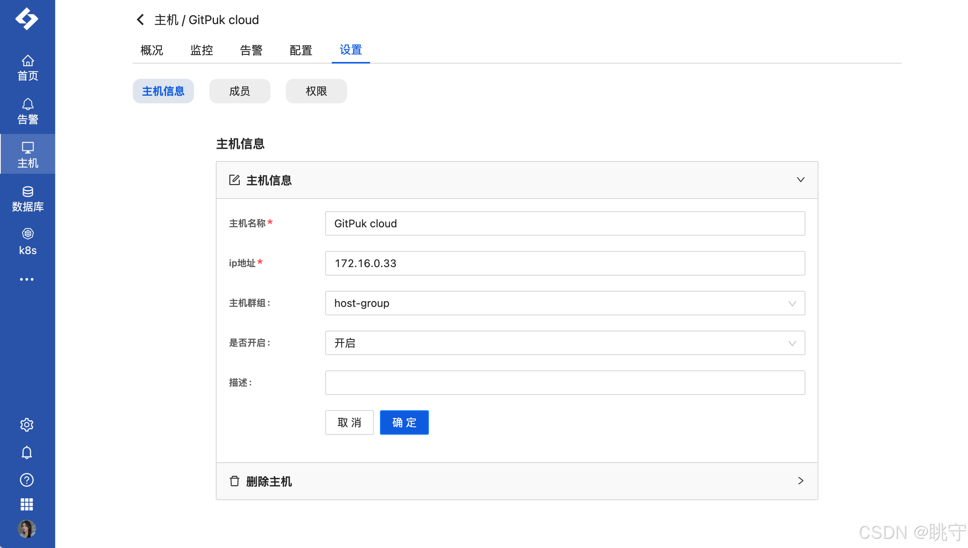Open system settings gear icon
The width and height of the screenshot is (968, 548).
point(27,424)
